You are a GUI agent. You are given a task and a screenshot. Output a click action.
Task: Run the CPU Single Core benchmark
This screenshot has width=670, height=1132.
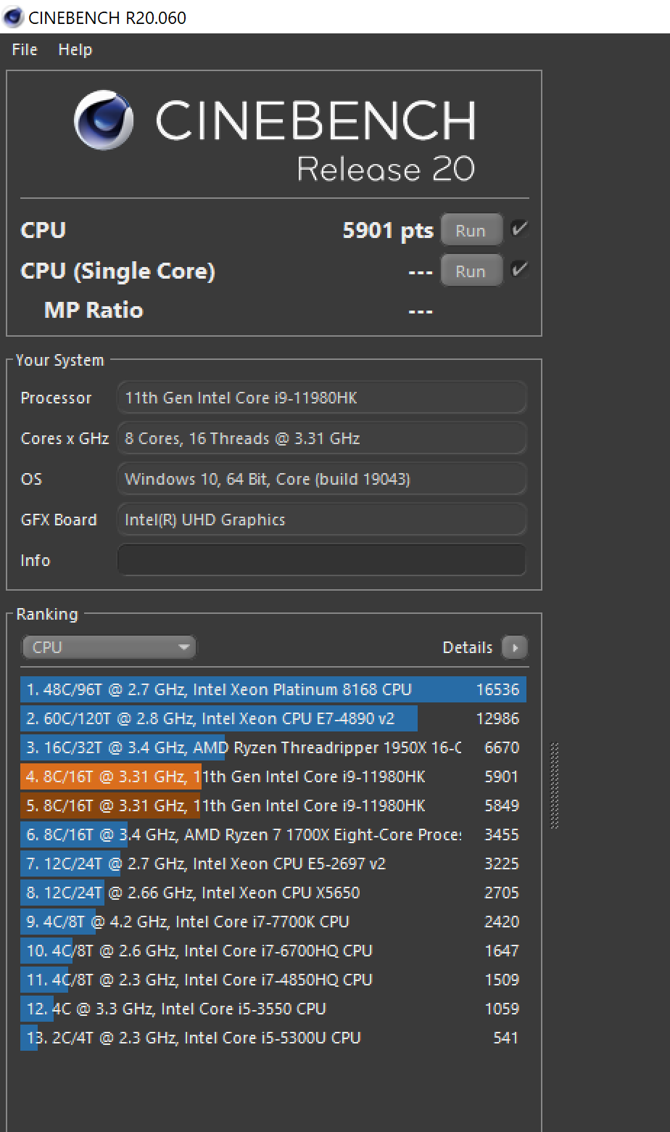click(471, 271)
